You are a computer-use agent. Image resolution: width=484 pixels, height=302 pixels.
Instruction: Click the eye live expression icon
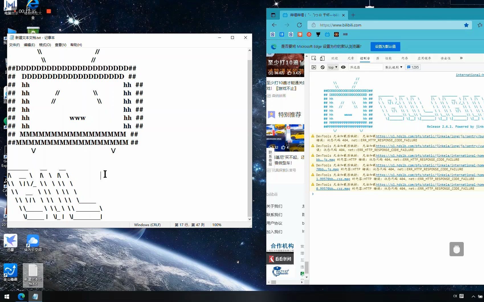coord(343,67)
